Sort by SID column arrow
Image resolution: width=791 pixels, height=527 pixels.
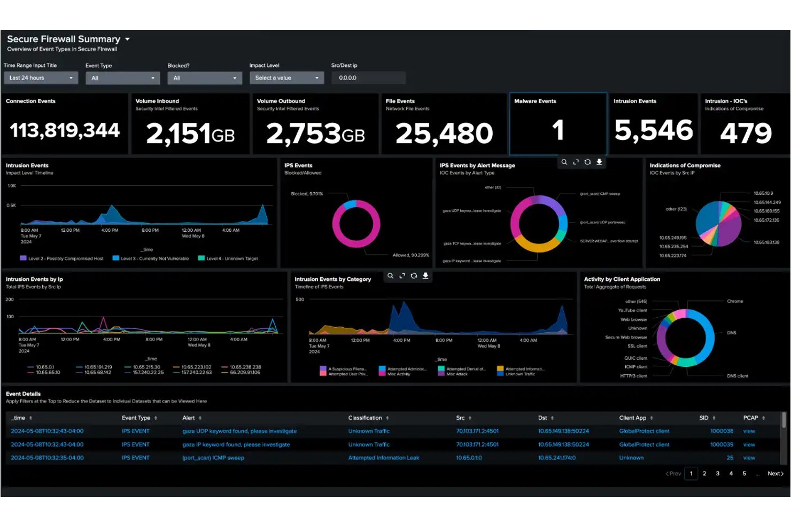[x=714, y=418]
